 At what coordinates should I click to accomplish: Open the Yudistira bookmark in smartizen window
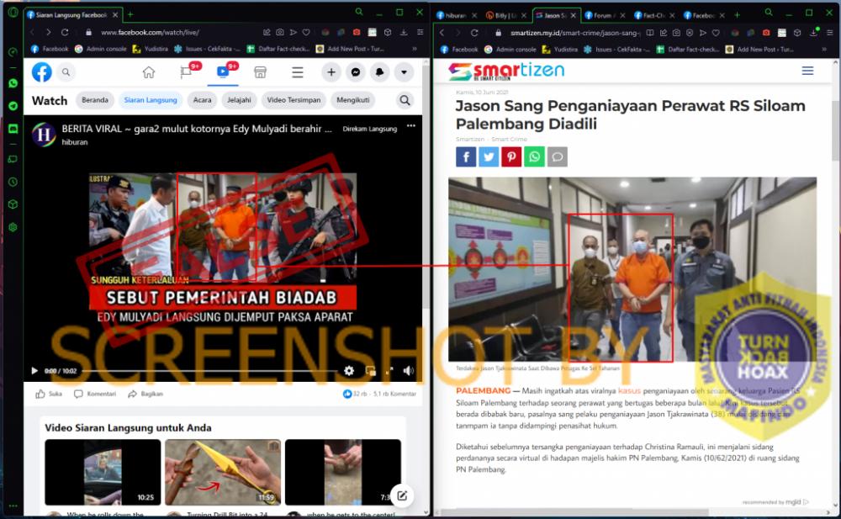click(560, 50)
